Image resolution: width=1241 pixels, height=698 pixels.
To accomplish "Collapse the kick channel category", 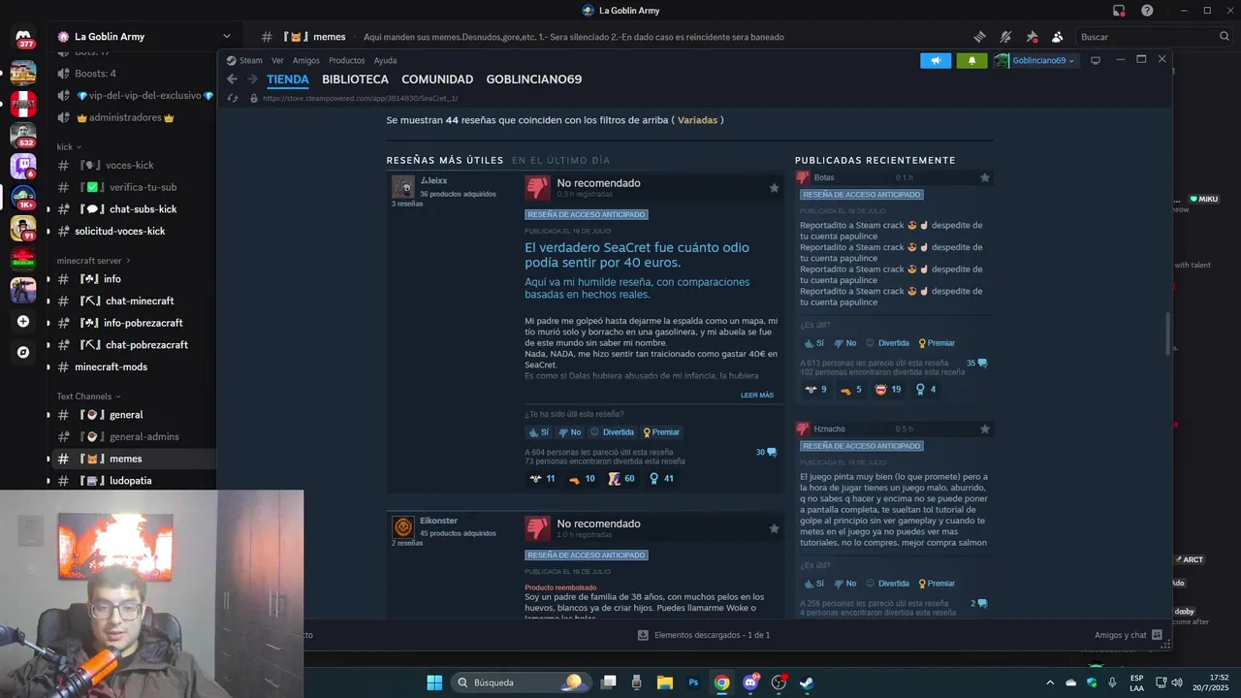I will coord(69,146).
